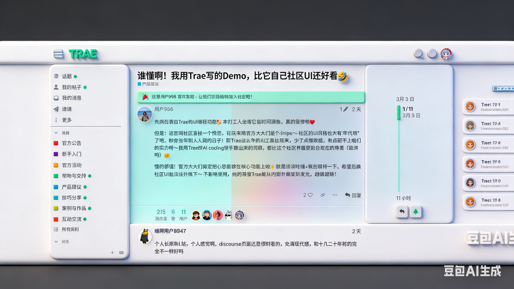Open the 产品建议 category tag under title
The height and width of the screenshot is (289, 514).
point(149,84)
